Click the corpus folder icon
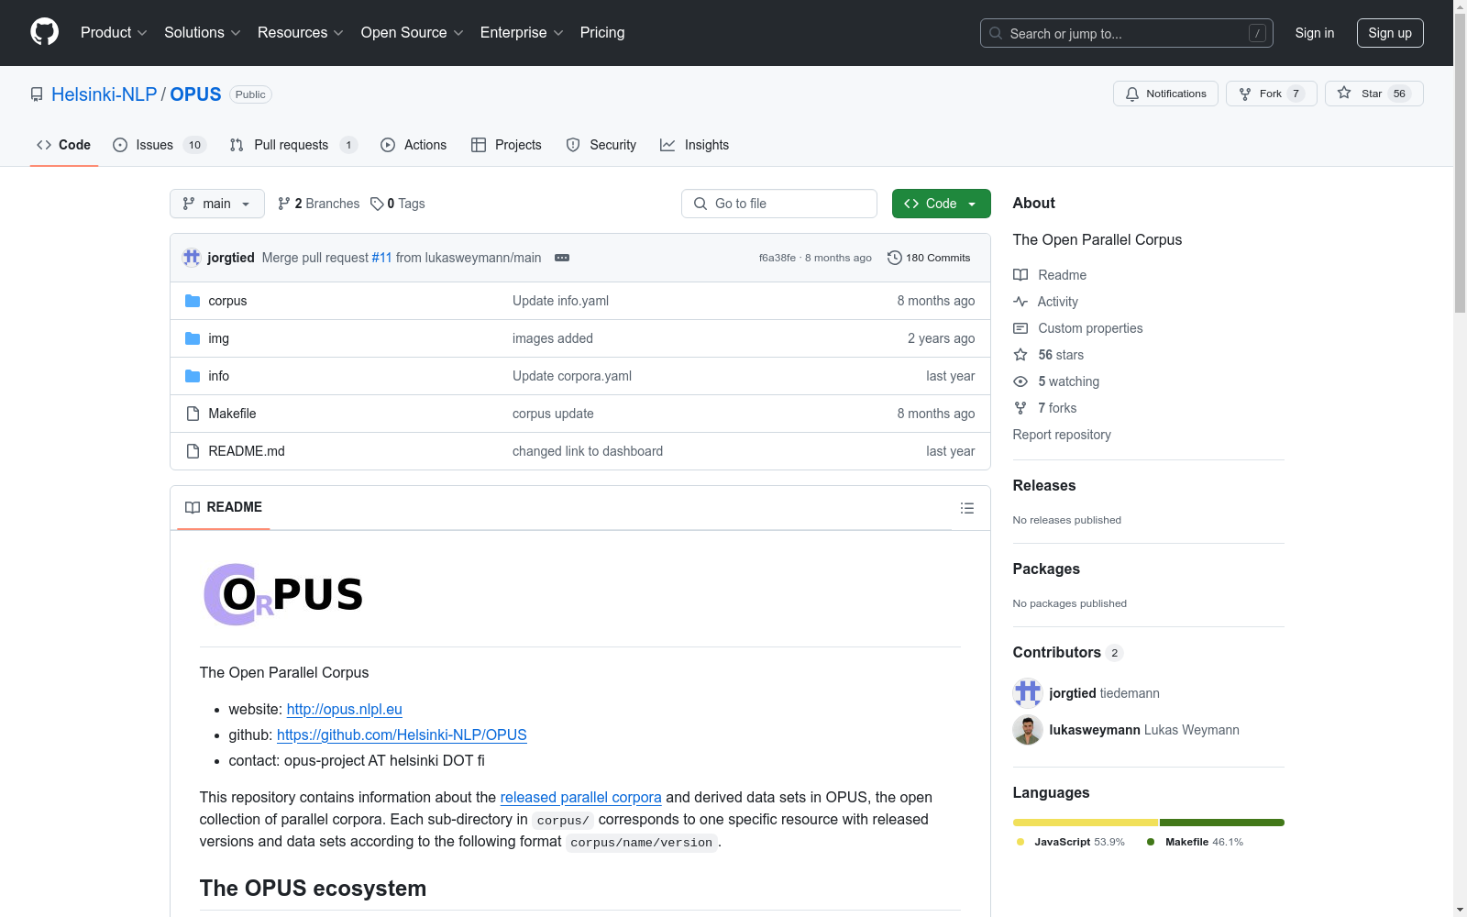The height and width of the screenshot is (917, 1467). pos(193,301)
